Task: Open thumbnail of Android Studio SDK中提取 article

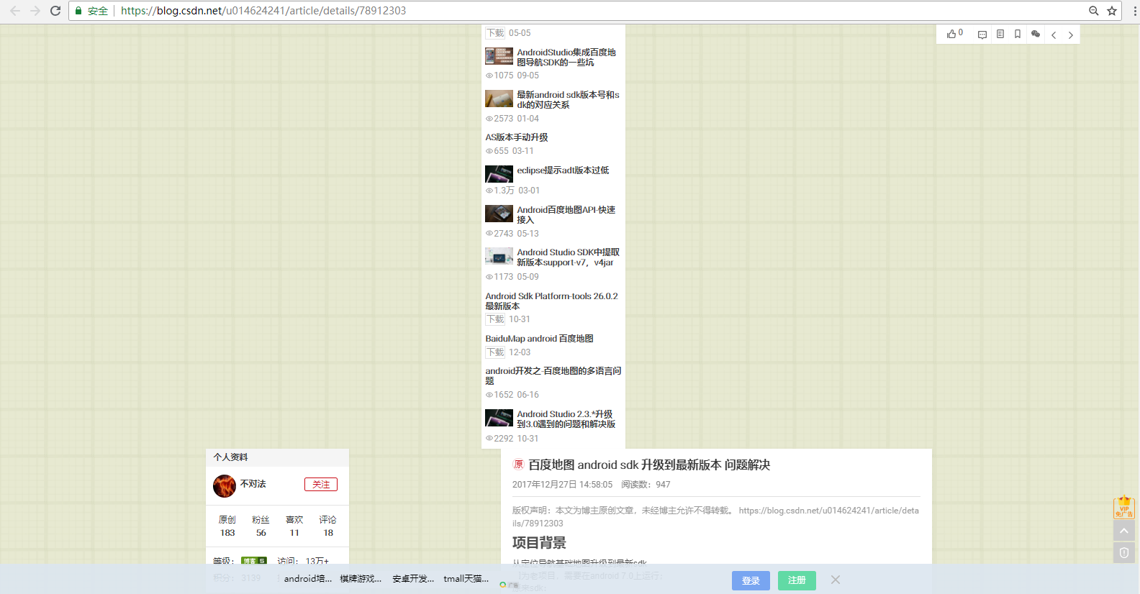Action: click(499, 256)
